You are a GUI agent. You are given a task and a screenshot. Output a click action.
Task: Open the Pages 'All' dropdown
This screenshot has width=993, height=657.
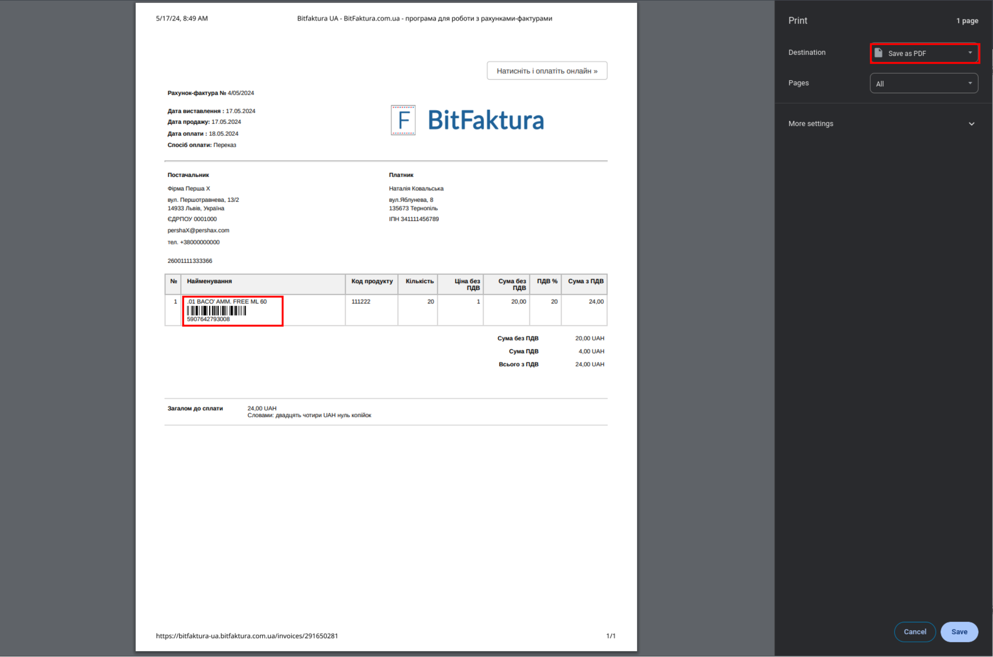tap(924, 83)
